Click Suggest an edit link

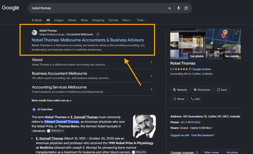click(x=180, y=135)
